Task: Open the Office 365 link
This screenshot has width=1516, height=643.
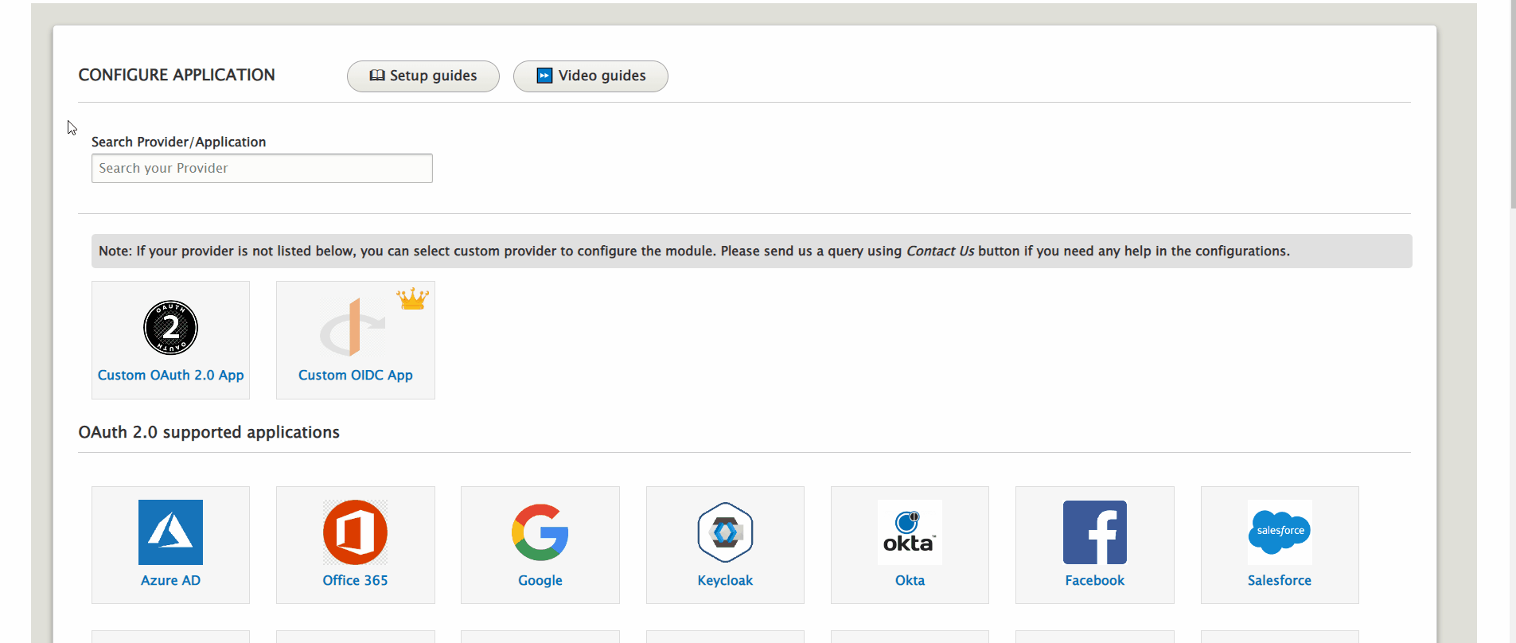Action: [355, 580]
